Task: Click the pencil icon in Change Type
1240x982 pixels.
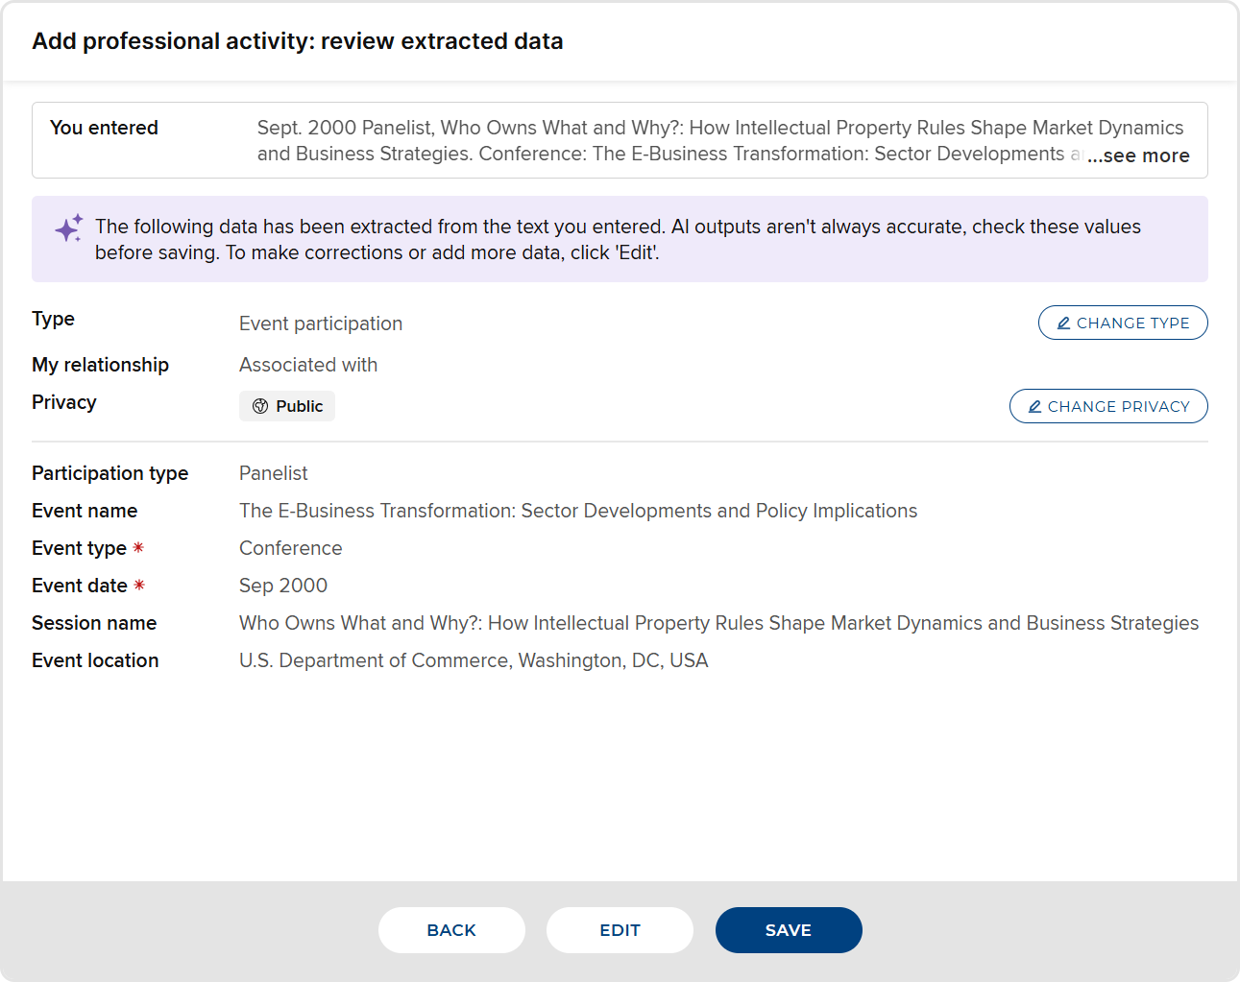Action: click(x=1063, y=323)
